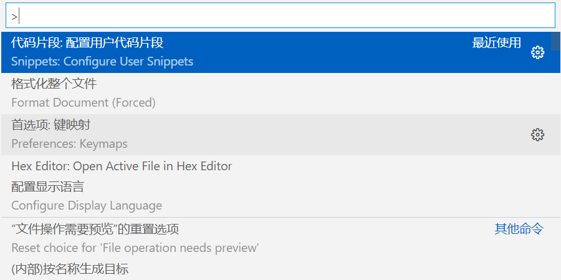Click inside the command palette input box

[x=280, y=16]
